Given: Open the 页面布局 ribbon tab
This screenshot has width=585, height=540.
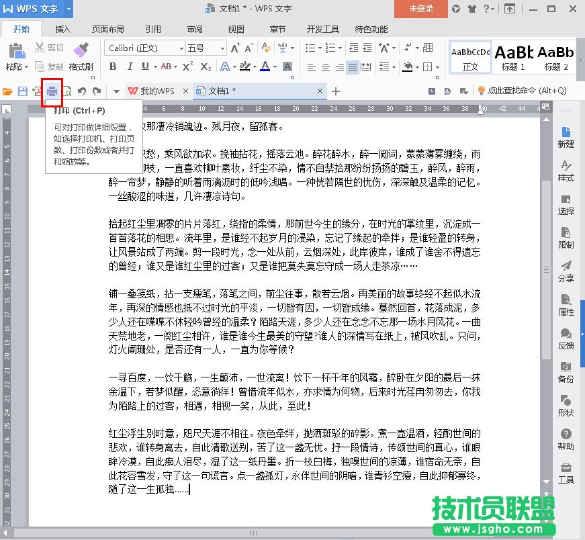Looking at the screenshot, I should point(107,30).
